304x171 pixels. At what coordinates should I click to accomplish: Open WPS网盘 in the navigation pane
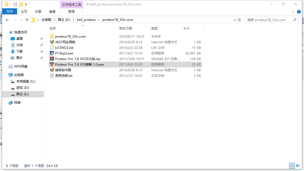tap(21, 66)
